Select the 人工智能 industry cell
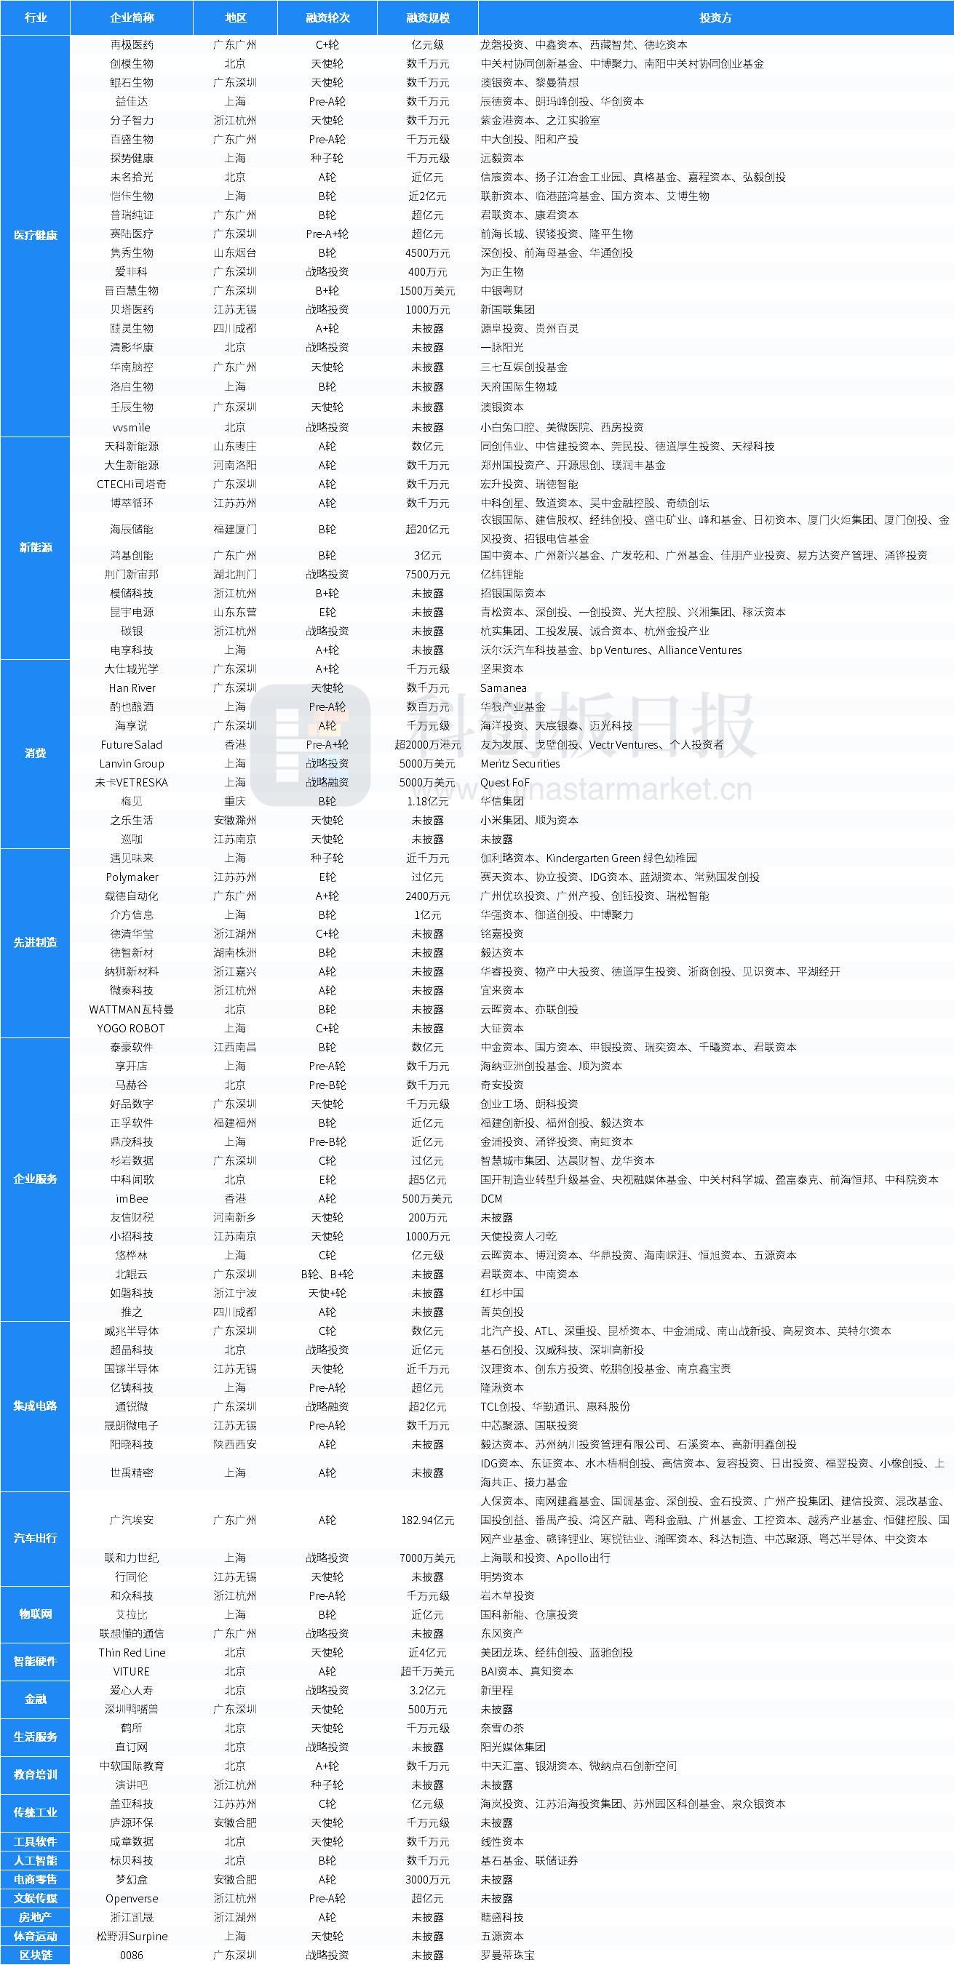This screenshot has height=1965, width=954. tap(35, 1860)
